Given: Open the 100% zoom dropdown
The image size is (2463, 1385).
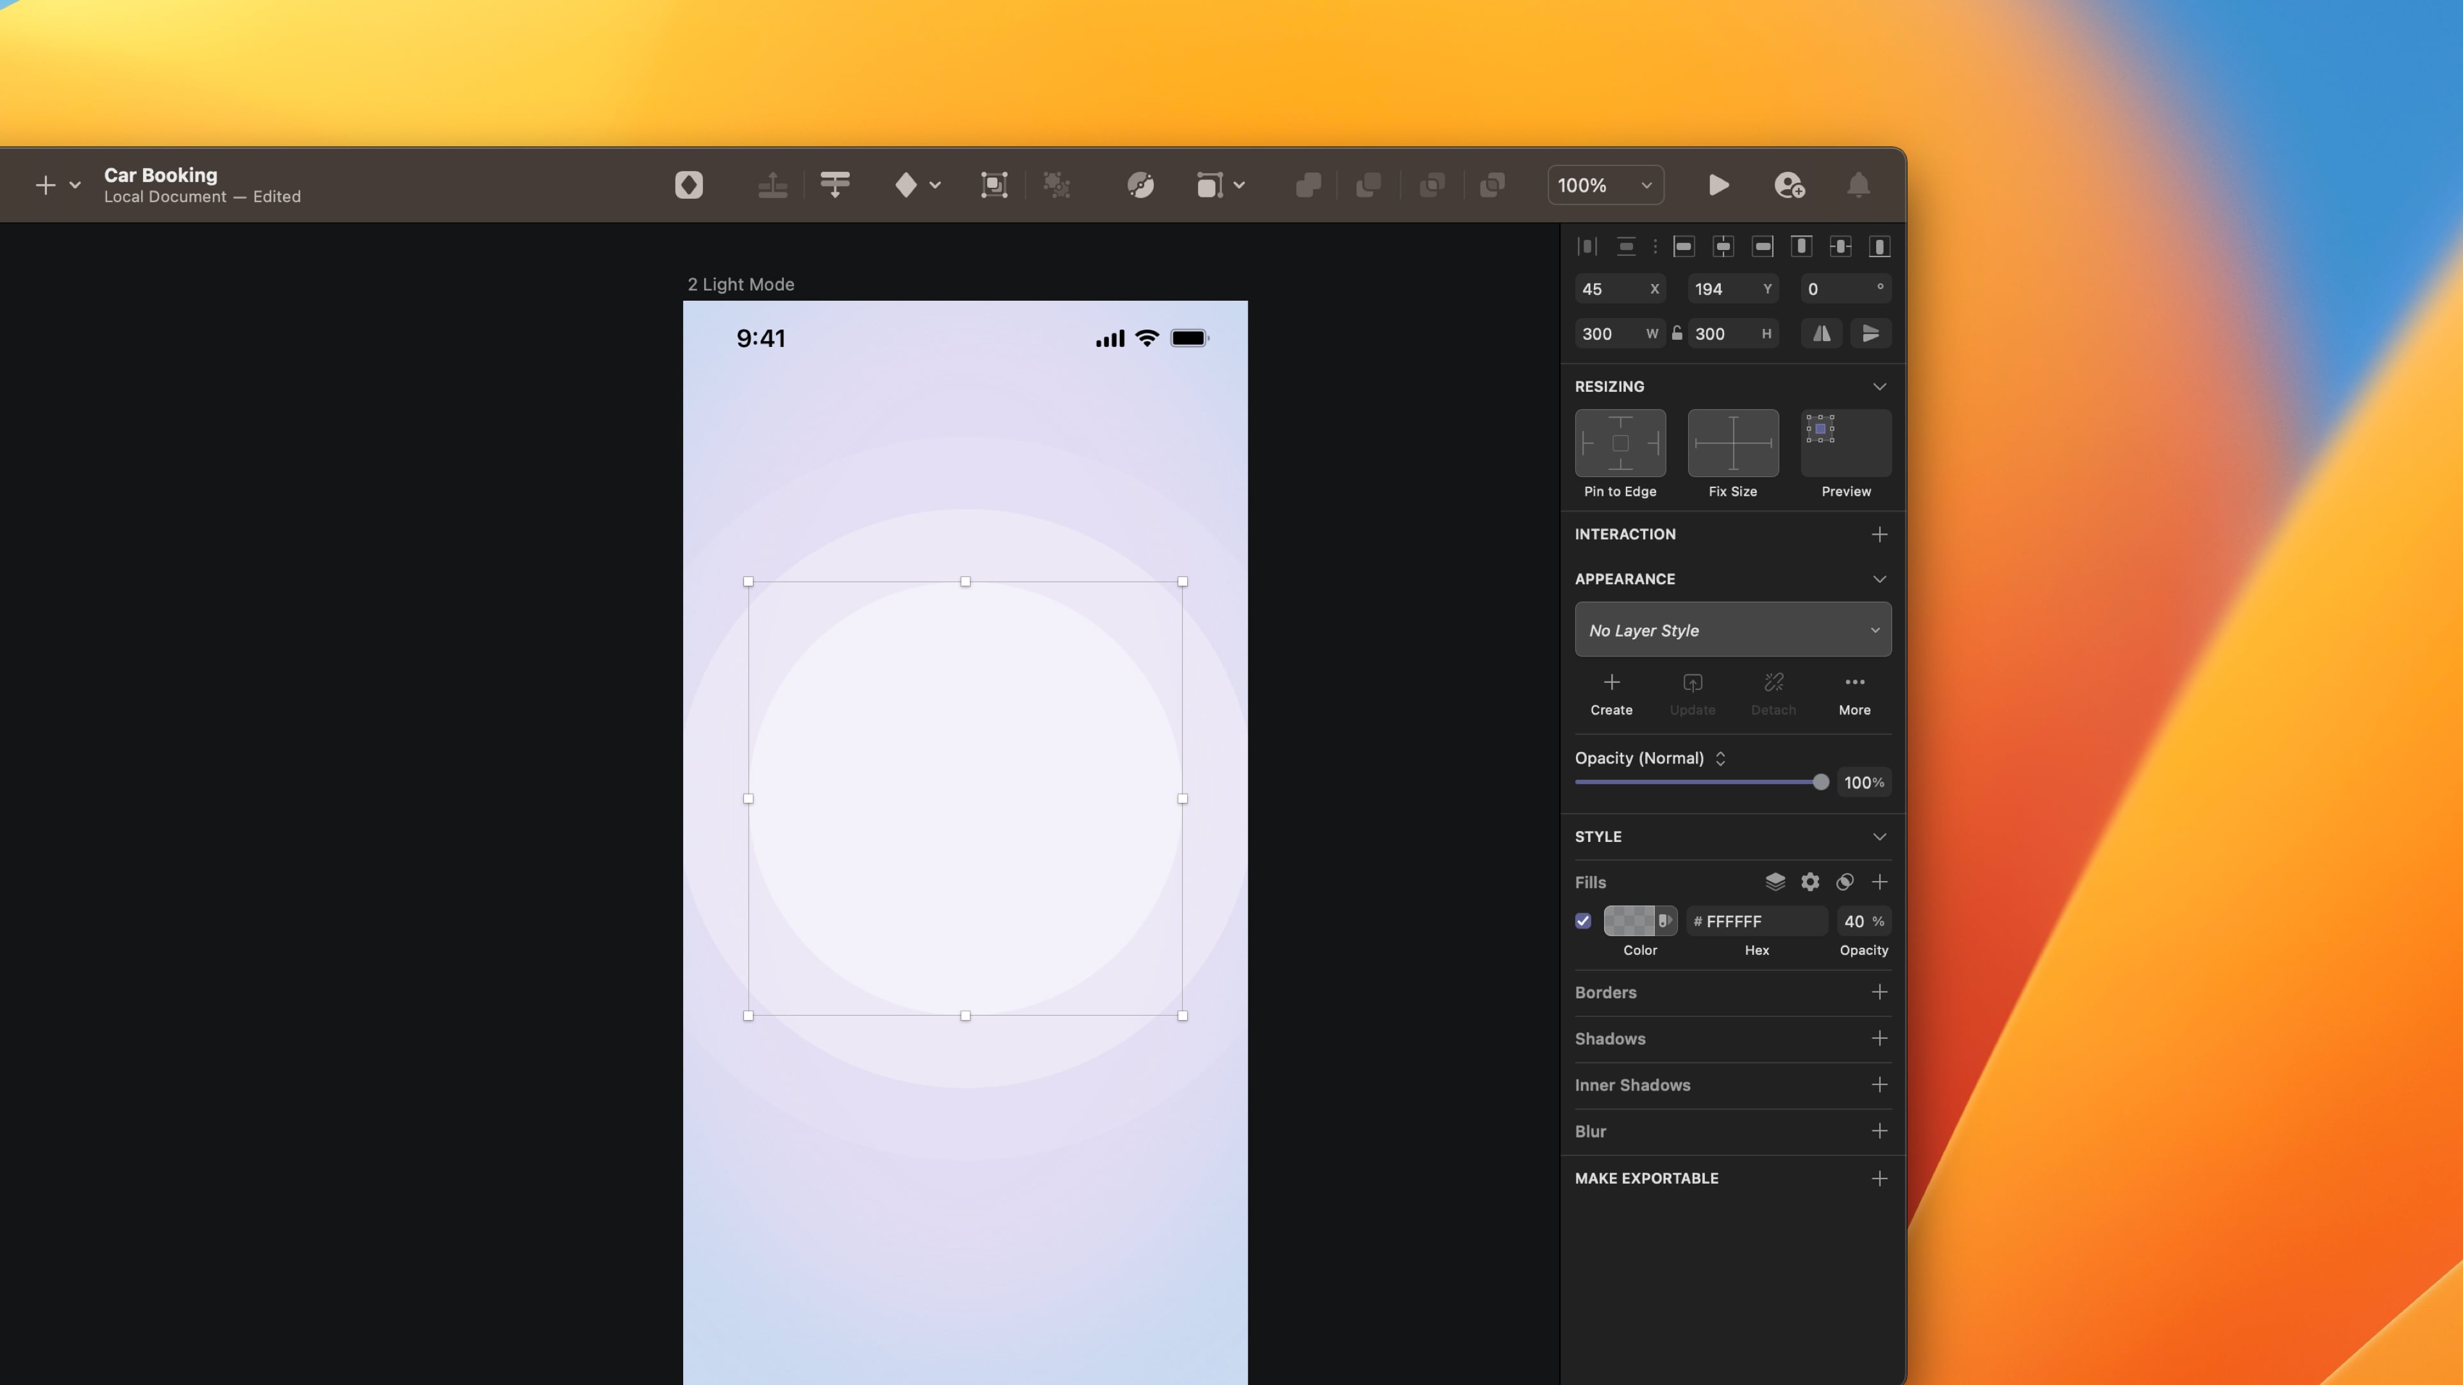Looking at the screenshot, I should click(x=1605, y=185).
